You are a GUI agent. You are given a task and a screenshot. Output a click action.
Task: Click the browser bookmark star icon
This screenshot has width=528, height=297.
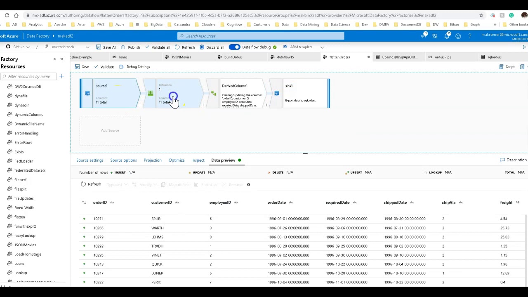click(481, 15)
